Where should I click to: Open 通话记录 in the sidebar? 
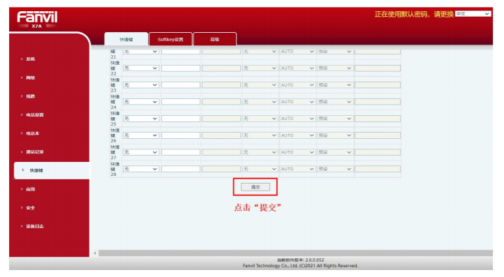[x=35, y=152]
